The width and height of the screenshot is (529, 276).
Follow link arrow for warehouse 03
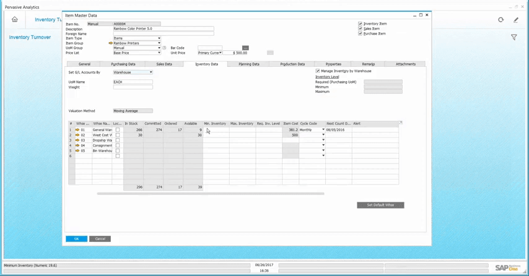77,140
